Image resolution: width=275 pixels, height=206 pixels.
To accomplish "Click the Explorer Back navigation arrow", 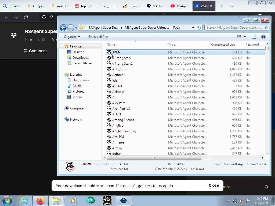I will (63, 28).
